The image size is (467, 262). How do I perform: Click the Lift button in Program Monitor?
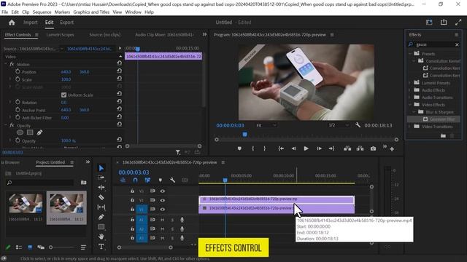(347, 148)
